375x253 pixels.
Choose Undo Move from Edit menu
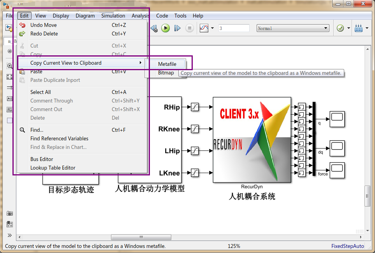82,25
